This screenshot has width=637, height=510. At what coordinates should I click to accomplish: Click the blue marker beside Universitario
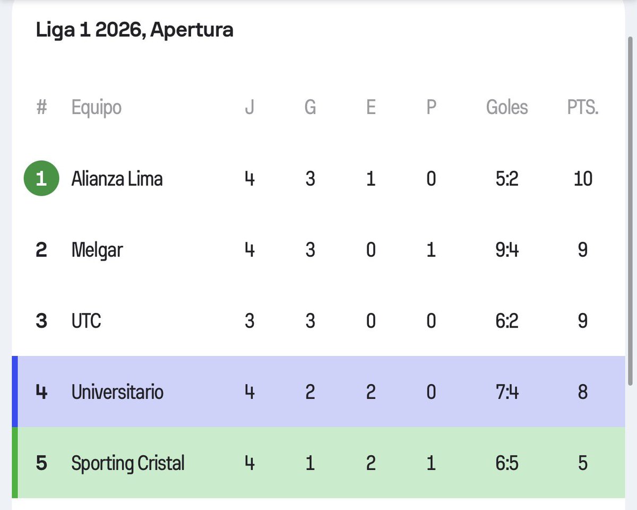(x=15, y=392)
